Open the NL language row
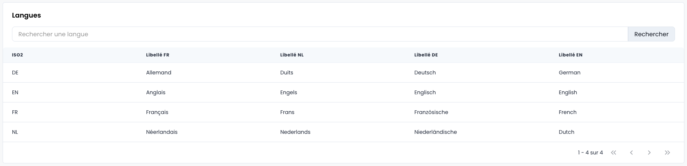 tap(15, 132)
